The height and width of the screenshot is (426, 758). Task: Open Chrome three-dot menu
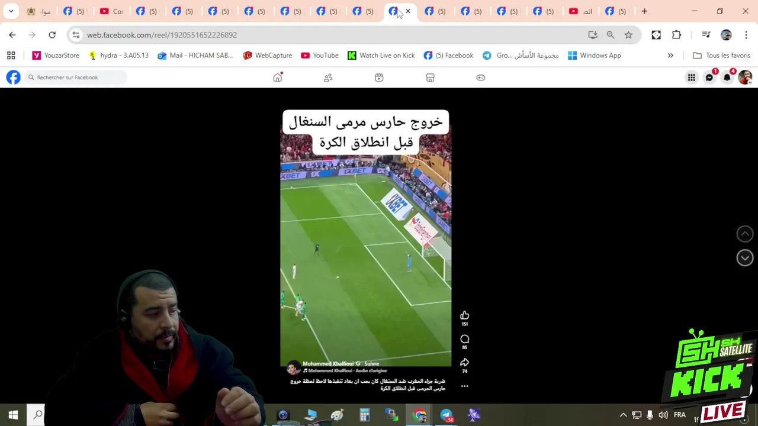[746, 35]
